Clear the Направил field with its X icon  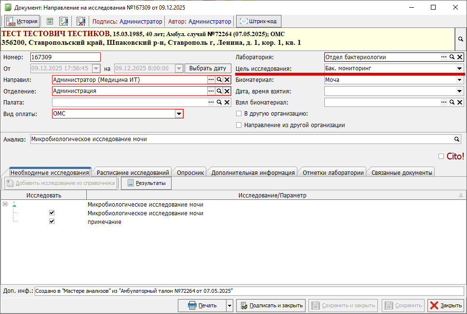click(227, 79)
